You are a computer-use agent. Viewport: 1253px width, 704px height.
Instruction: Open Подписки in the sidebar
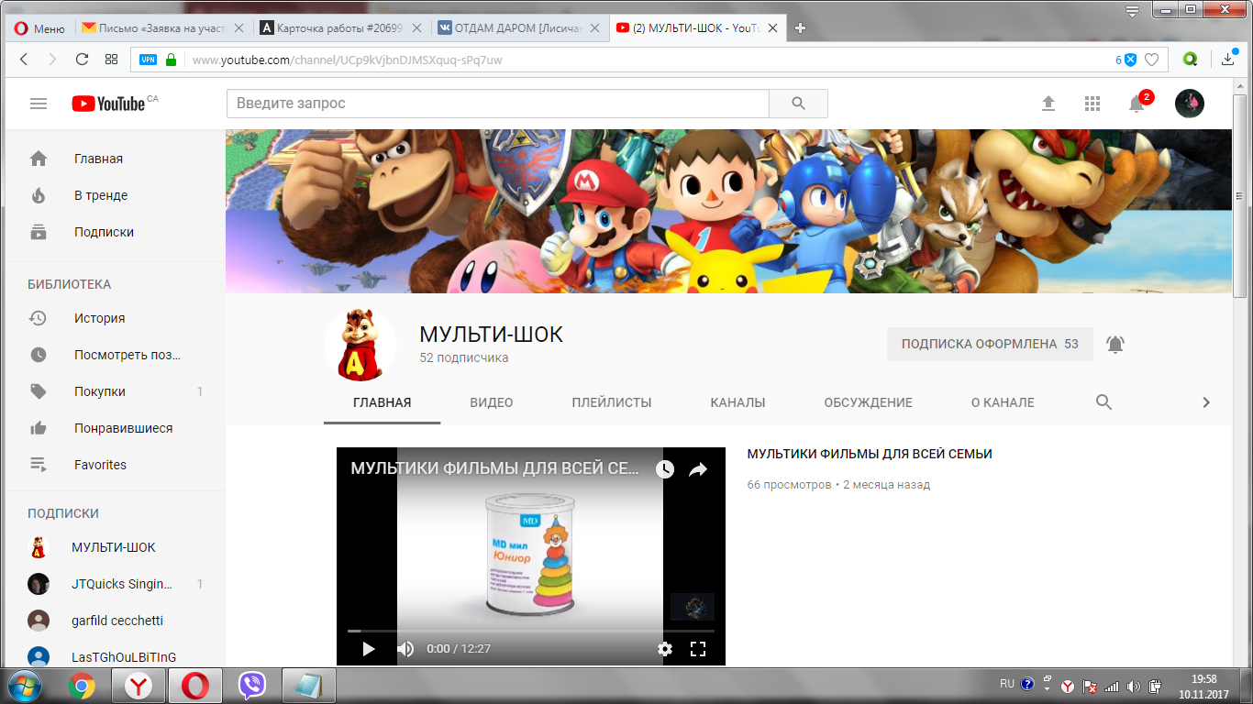[x=116, y=232]
